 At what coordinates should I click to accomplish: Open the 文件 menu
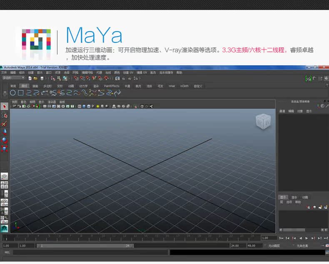point(4,73)
